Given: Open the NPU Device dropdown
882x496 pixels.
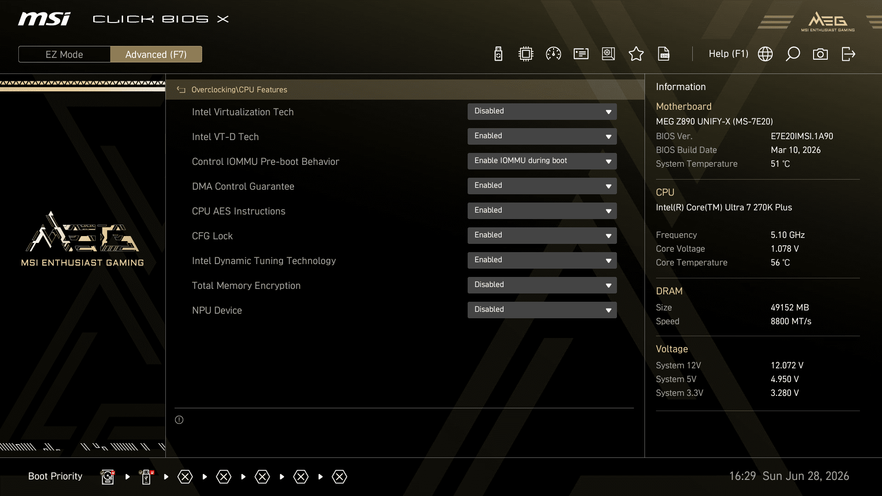Looking at the screenshot, I should coord(542,310).
